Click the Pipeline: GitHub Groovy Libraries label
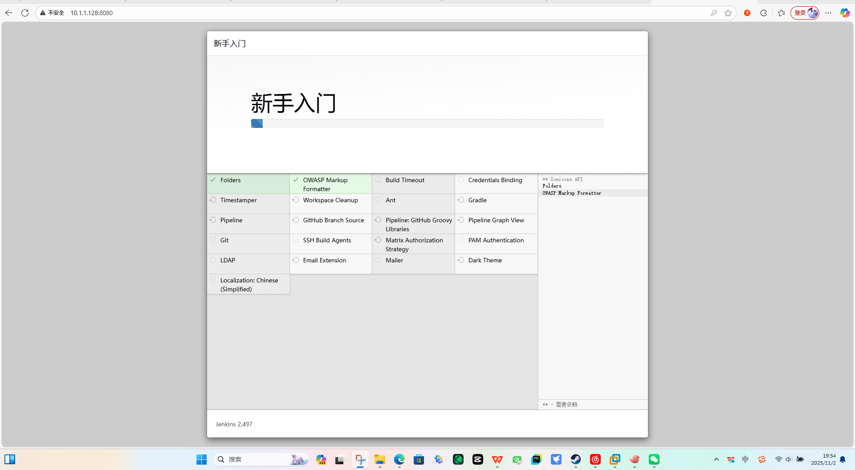 pyautogui.click(x=419, y=225)
